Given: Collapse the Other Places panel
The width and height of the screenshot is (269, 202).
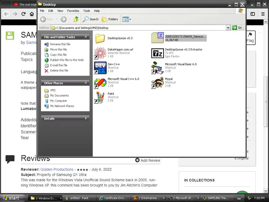Looking at the screenshot, I should point(86,83).
